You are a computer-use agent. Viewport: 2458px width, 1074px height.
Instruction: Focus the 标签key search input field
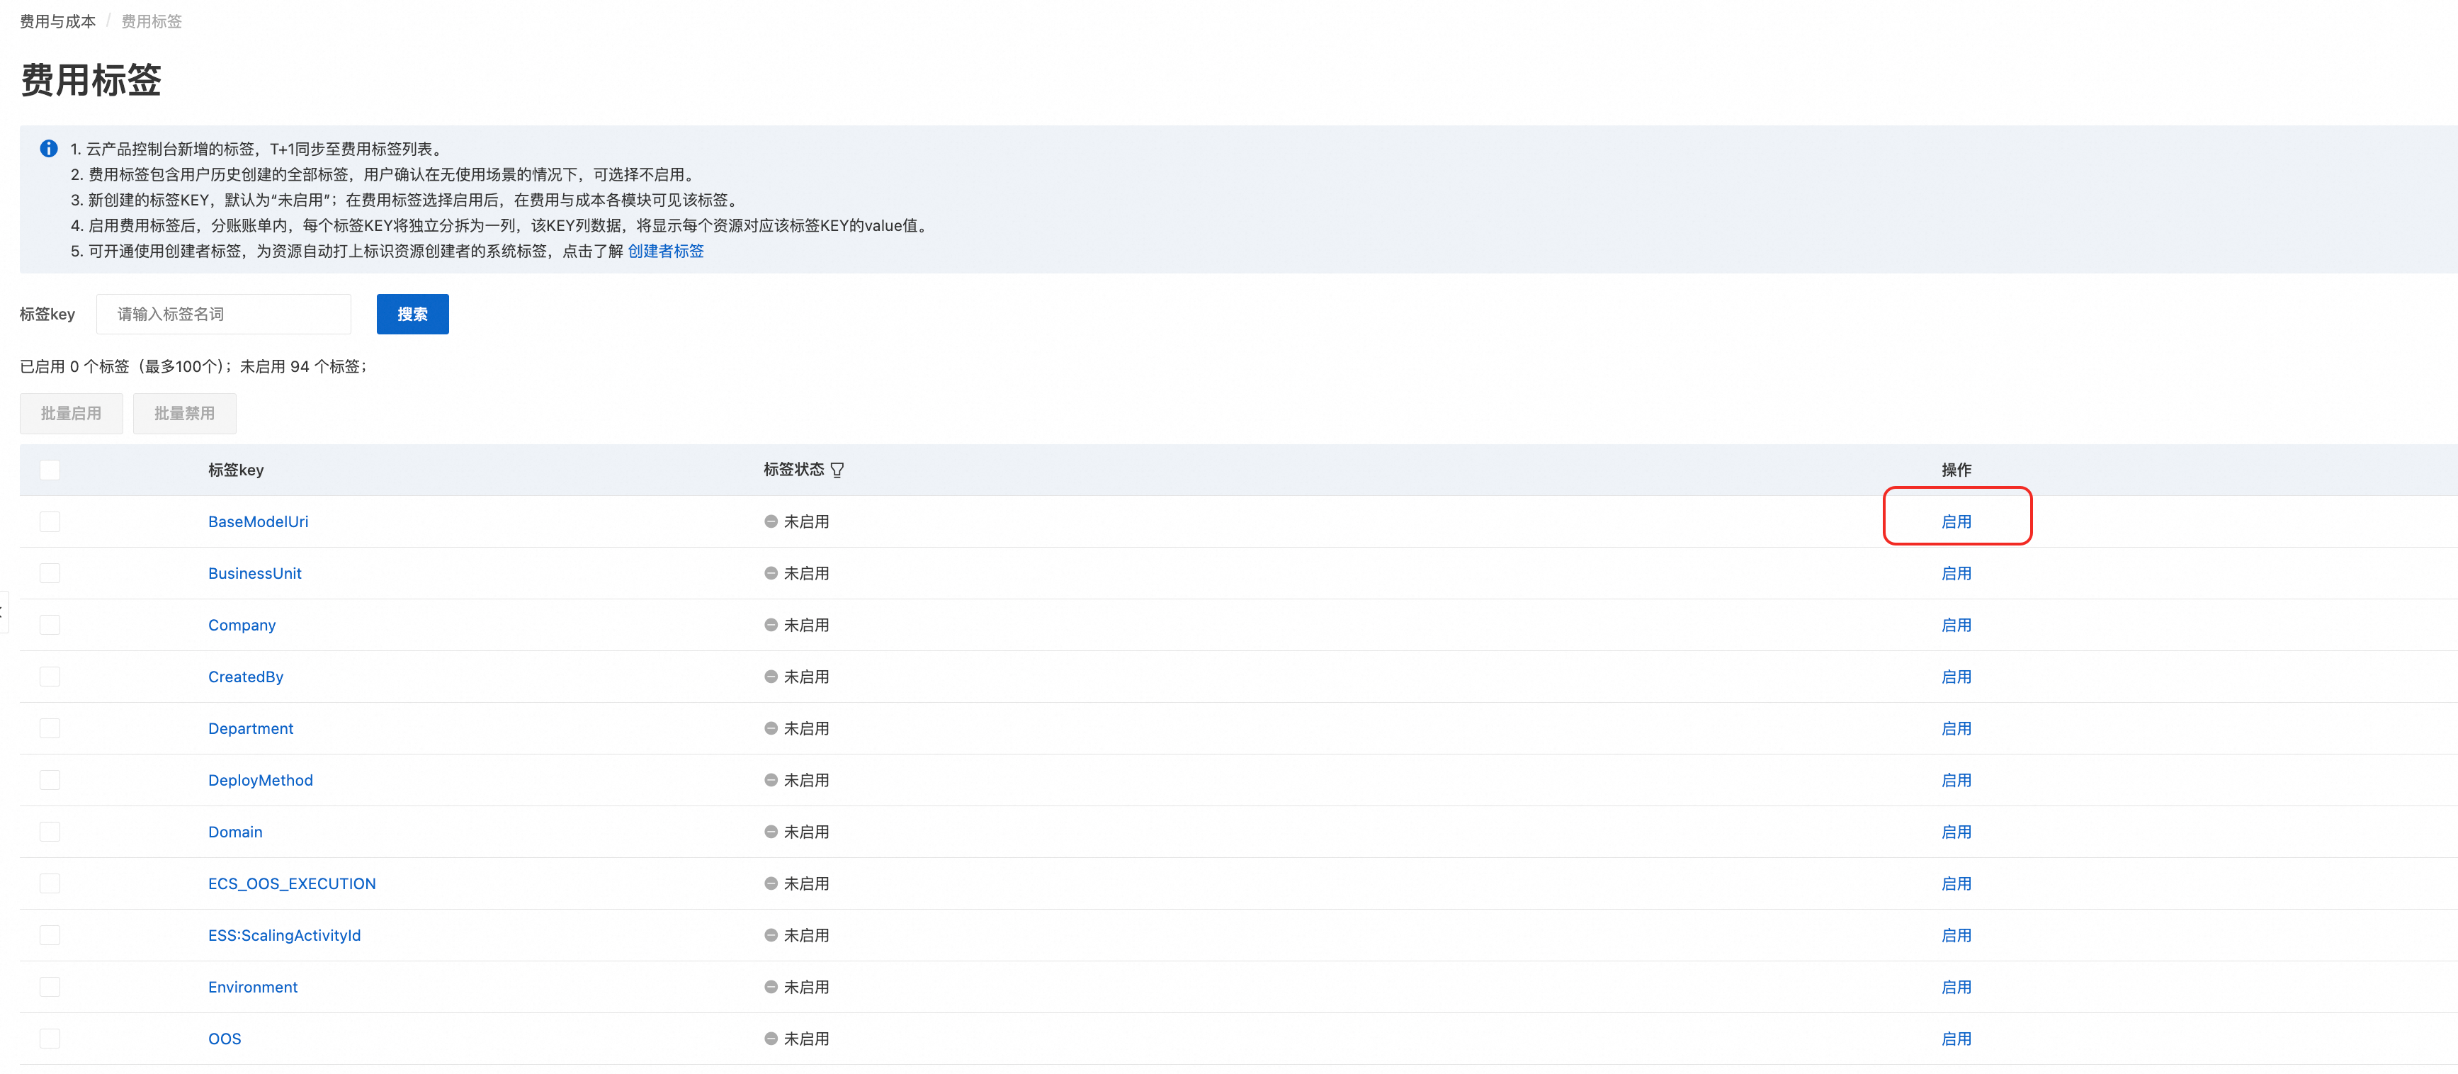(223, 314)
